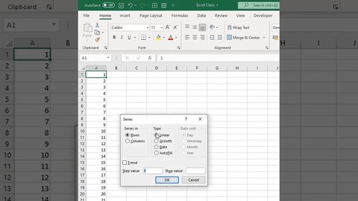Click the Align Right icon

[202, 37]
